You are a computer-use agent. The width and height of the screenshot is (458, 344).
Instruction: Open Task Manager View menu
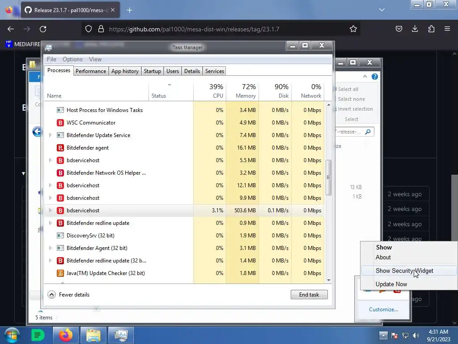pyautogui.click(x=95, y=60)
